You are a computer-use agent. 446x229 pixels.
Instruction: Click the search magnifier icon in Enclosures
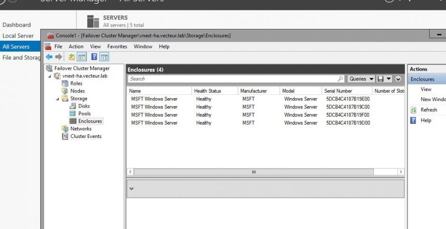340,79
